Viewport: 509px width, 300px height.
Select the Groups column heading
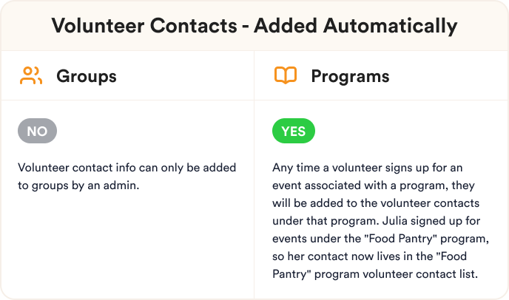pyautogui.click(x=87, y=77)
